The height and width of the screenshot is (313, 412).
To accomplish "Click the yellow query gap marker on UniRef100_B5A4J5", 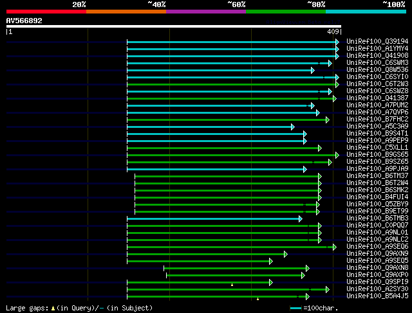I will coord(257,299).
